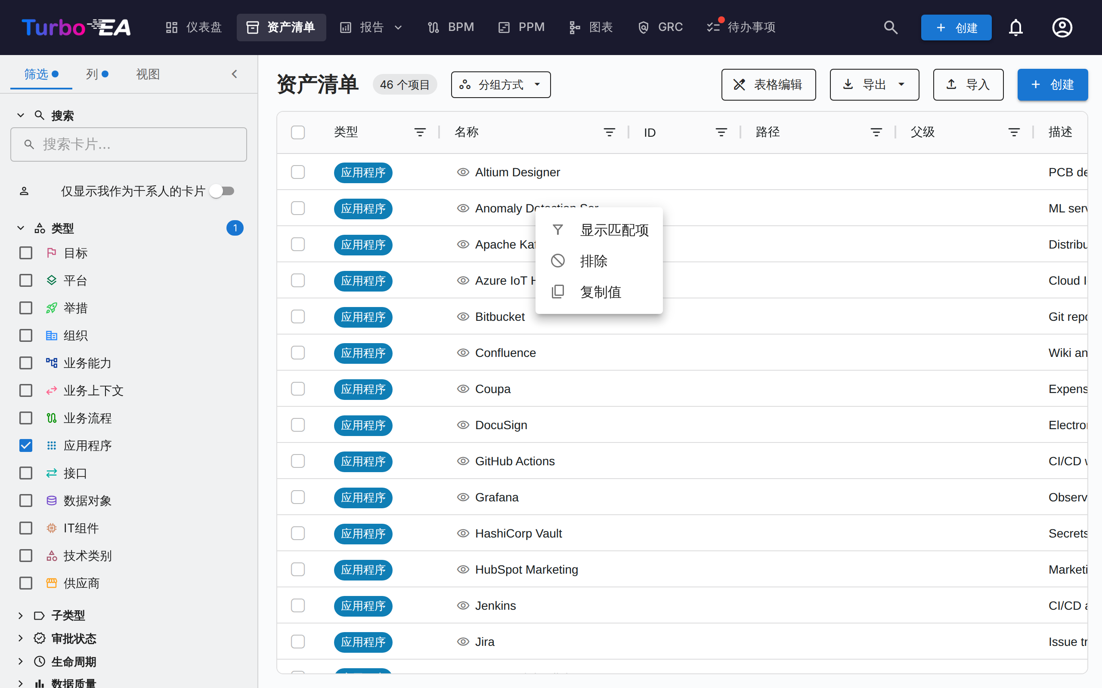
Task: Focus the 搜索卡片 search field
Action: pos(129,145)
